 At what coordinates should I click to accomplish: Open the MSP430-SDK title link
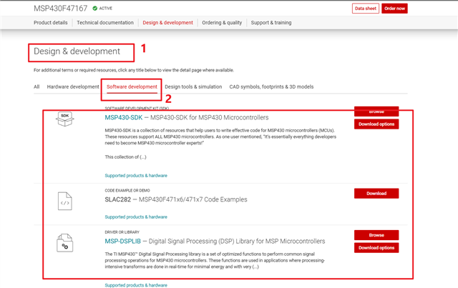(x=124, y=118)
